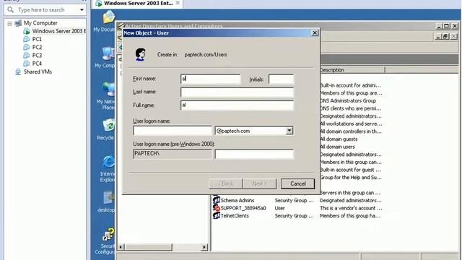The width and height of the screenshot is (462, 260).
Task: Click the search magnifier icon
Action: pyautogui.click(x=10, y=9)
